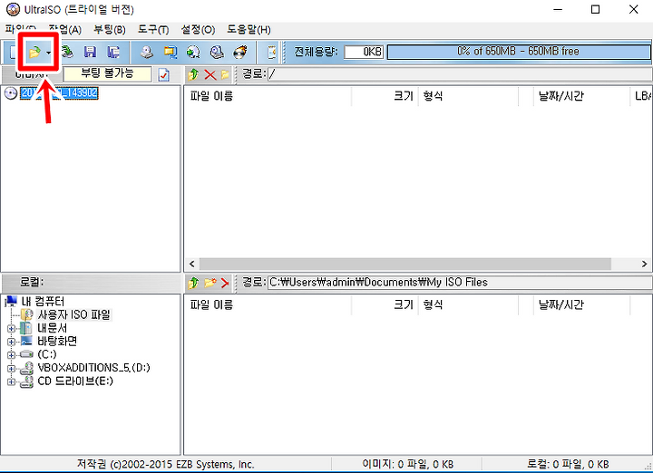Open the 작업(A) menu

pos(65,30)
